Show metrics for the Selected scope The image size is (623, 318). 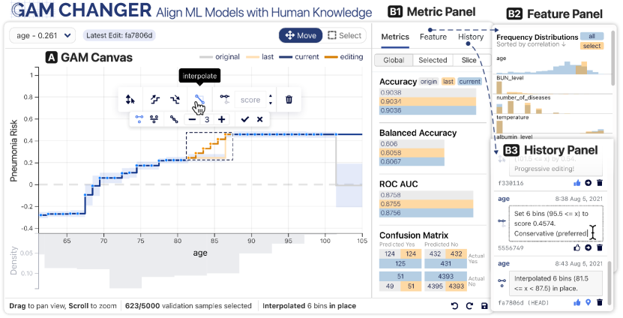[x=433, y=60]
